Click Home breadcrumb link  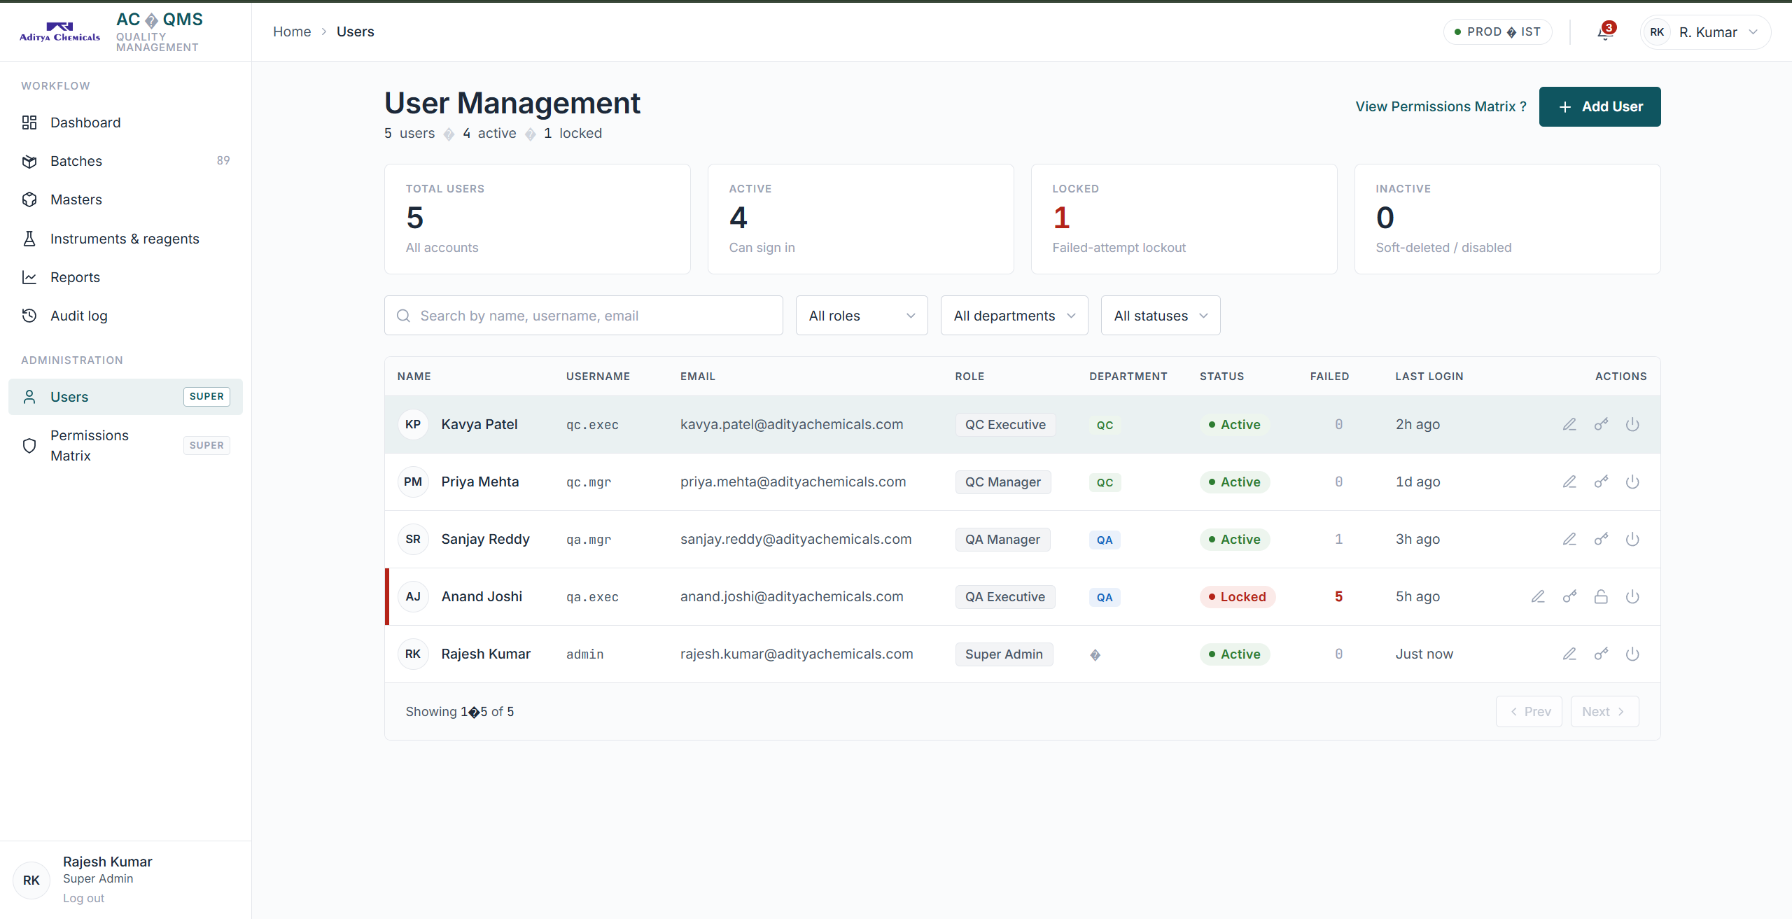point(292,31)
